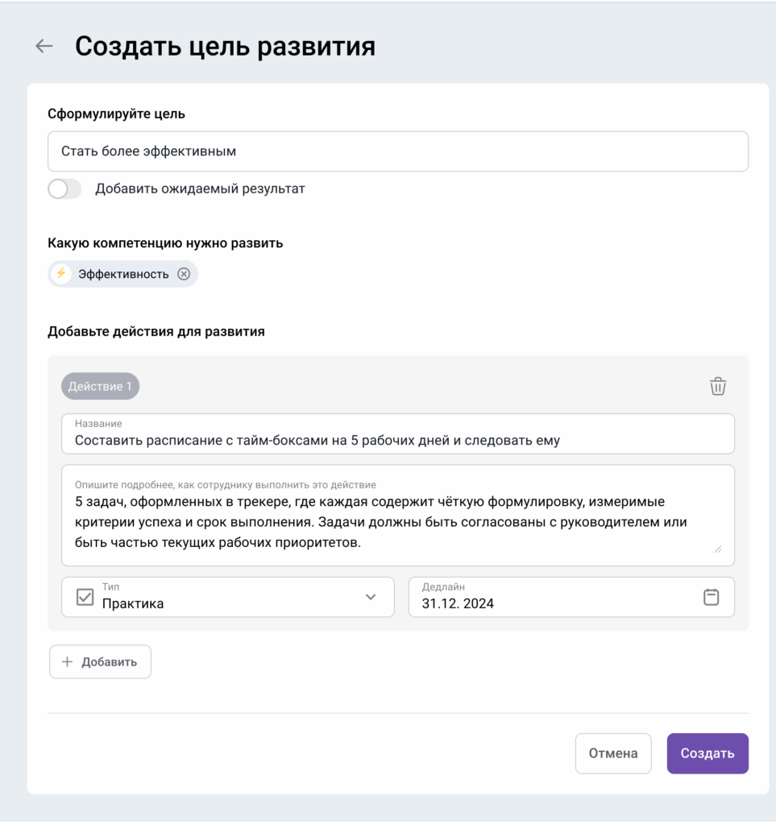Screen dimensions: 776x825
Task: Click the checkbox icon inside the Тип field
Action: pos(85,596)
